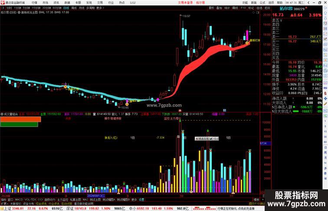This screenshot has height=211, width=328.
Task: Select the 趋势动力 indicator tab
Action: click(50, 200)
